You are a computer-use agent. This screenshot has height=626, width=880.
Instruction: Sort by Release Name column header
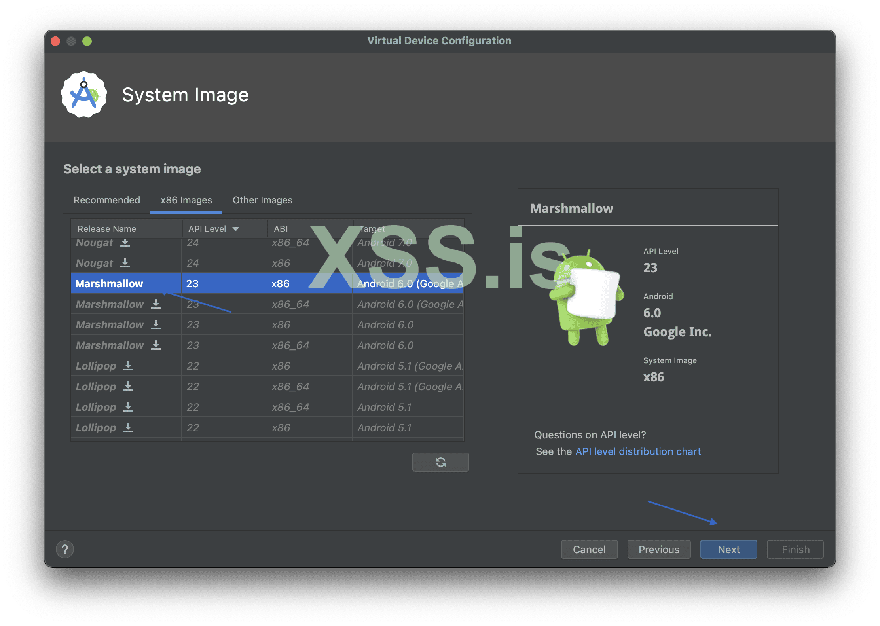click(107, 229)
